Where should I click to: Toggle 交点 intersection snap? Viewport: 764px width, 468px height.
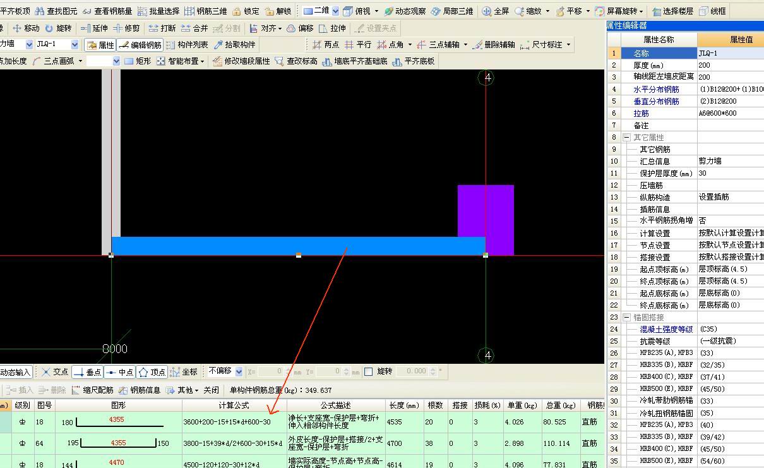pos(54,372)
